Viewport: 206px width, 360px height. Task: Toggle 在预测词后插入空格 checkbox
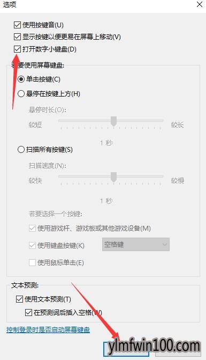click(x=28, y=312)
